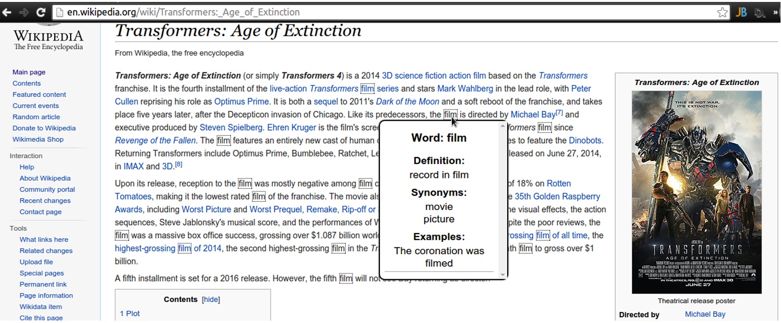
Task: Open the movie poster image
Action: pyautogui.click(x=696, y=192)
